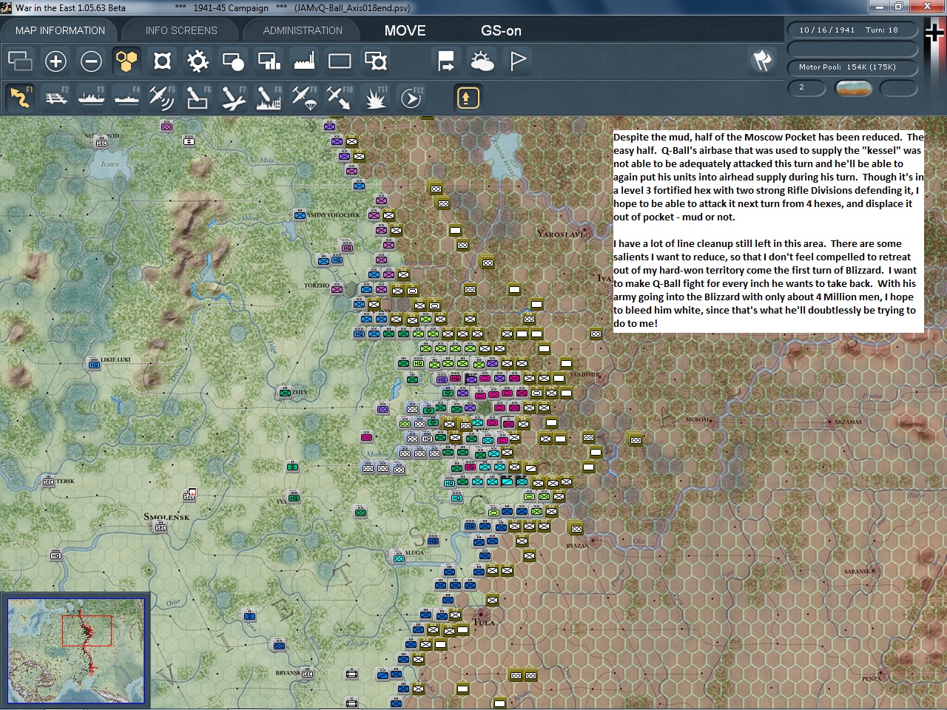
Task: Click the German cross flag emblem
Action: coord(935,33)
